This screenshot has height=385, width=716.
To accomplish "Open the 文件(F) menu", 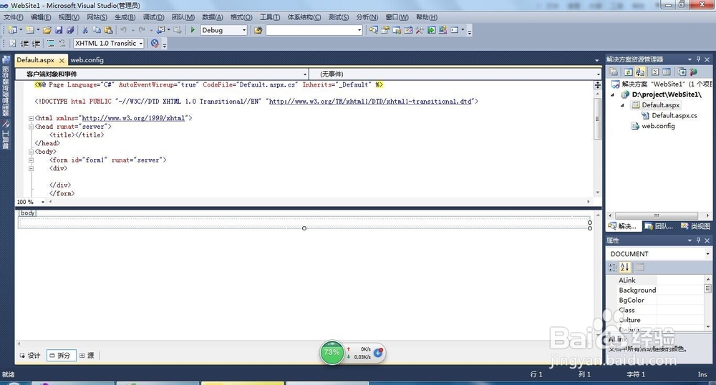I will (13, 17).
